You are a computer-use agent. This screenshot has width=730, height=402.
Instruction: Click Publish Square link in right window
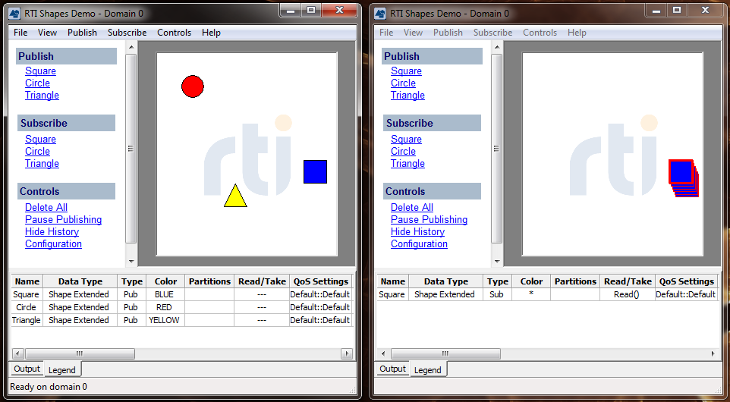(407, 71)
